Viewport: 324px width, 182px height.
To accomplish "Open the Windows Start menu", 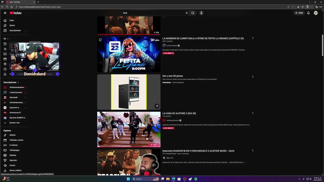I will click(x=128, y=179).
